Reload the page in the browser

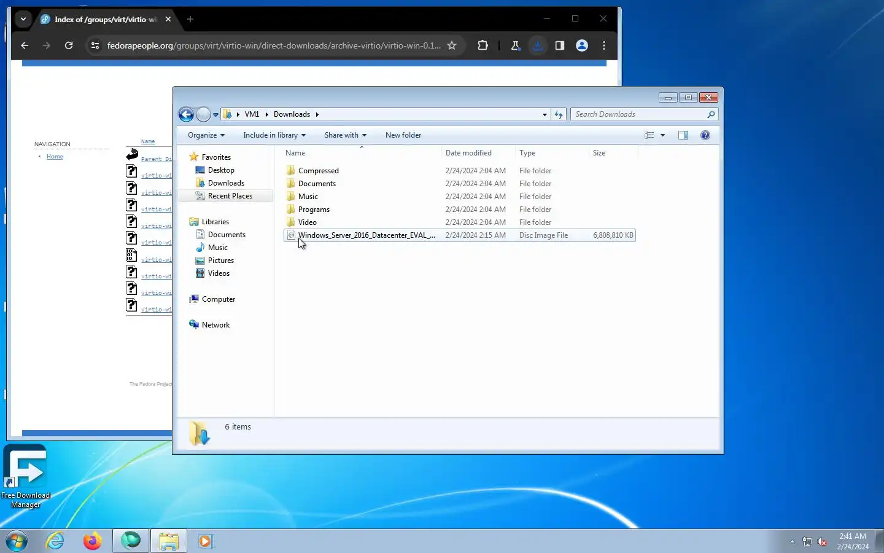(69, 45)
